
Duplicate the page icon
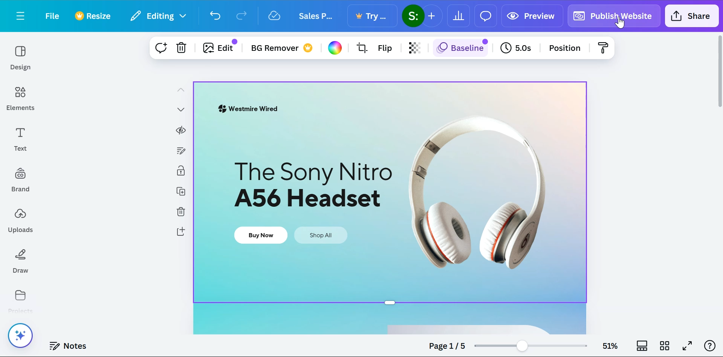tap(181, 191)
